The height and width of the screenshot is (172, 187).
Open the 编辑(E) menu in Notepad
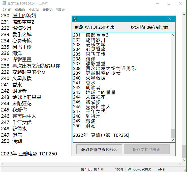click(x=20, y=10)
